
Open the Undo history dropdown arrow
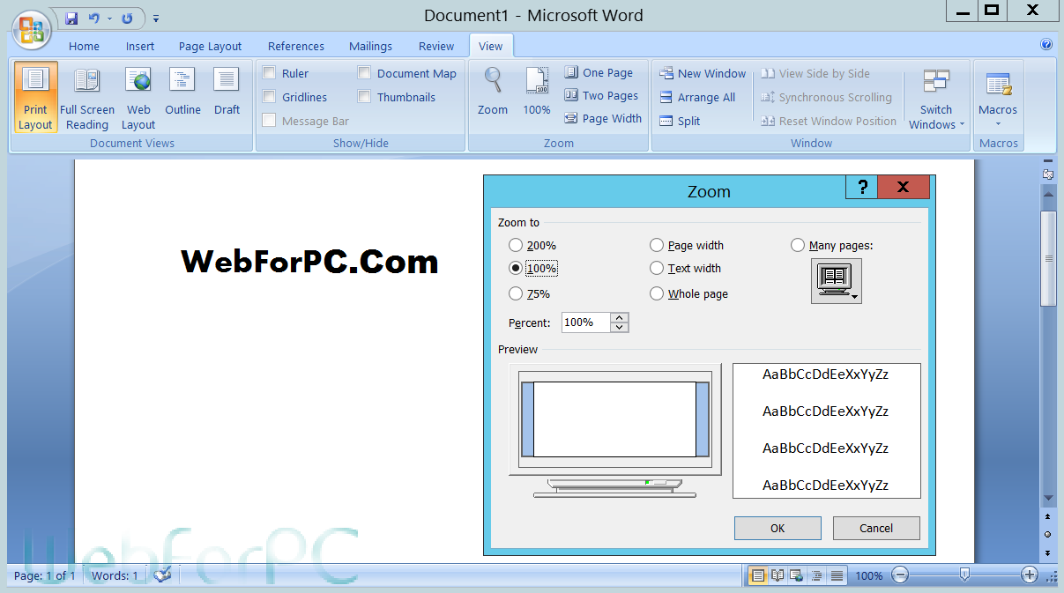click(x=109, y=19)
